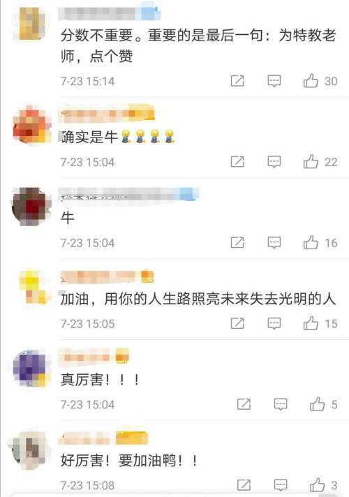Open reply for 确实是牛 comment
This screenshot has width=349, height=497.
pos(274,162)
